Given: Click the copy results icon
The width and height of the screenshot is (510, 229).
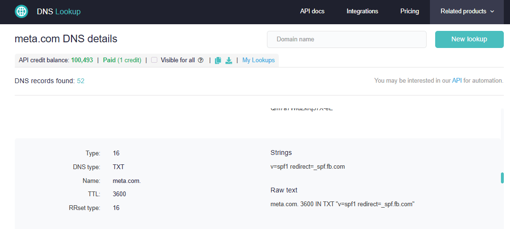Looking at the screenshot, I should 218,60.
